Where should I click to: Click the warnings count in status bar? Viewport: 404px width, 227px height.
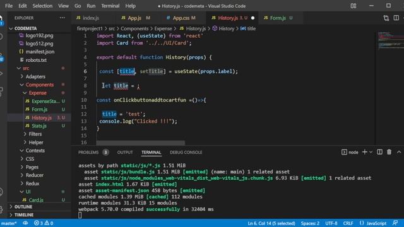pos(49,223)
